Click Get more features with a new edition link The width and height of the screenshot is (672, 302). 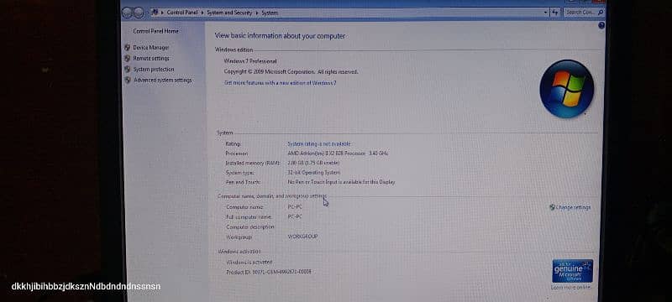pyautogui.click(x=281, y=82)
